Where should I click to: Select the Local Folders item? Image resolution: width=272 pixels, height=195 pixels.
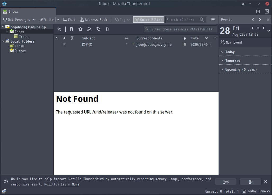(x=22, y=41)
